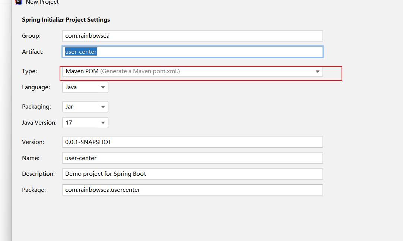Click the Java Version: label
Image resolution: width=403 pixels, height=241 pixels.
click(39, 122)
